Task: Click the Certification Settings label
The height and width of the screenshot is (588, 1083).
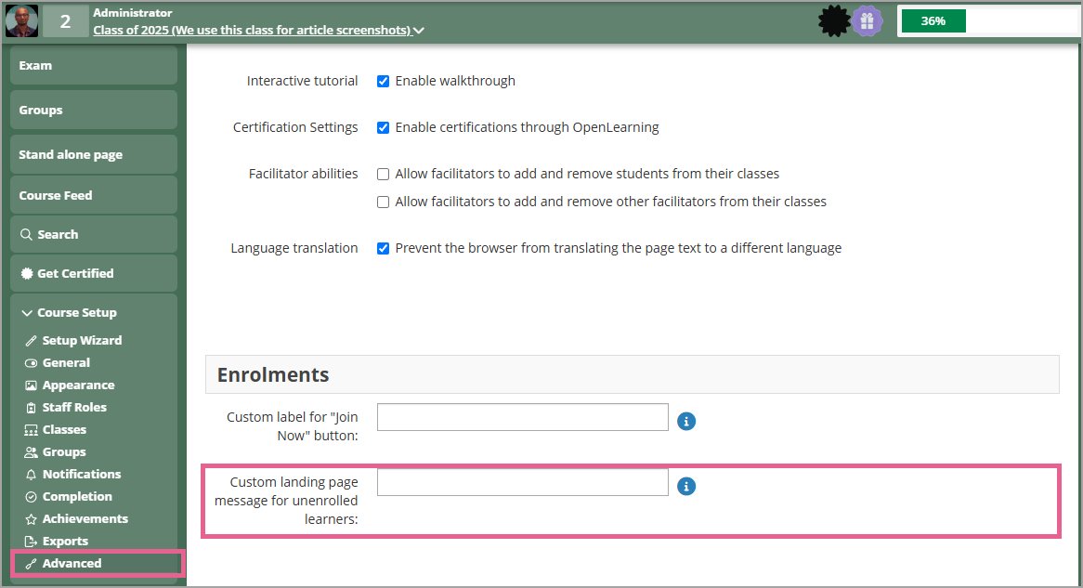Action: [x=295, y=127]
